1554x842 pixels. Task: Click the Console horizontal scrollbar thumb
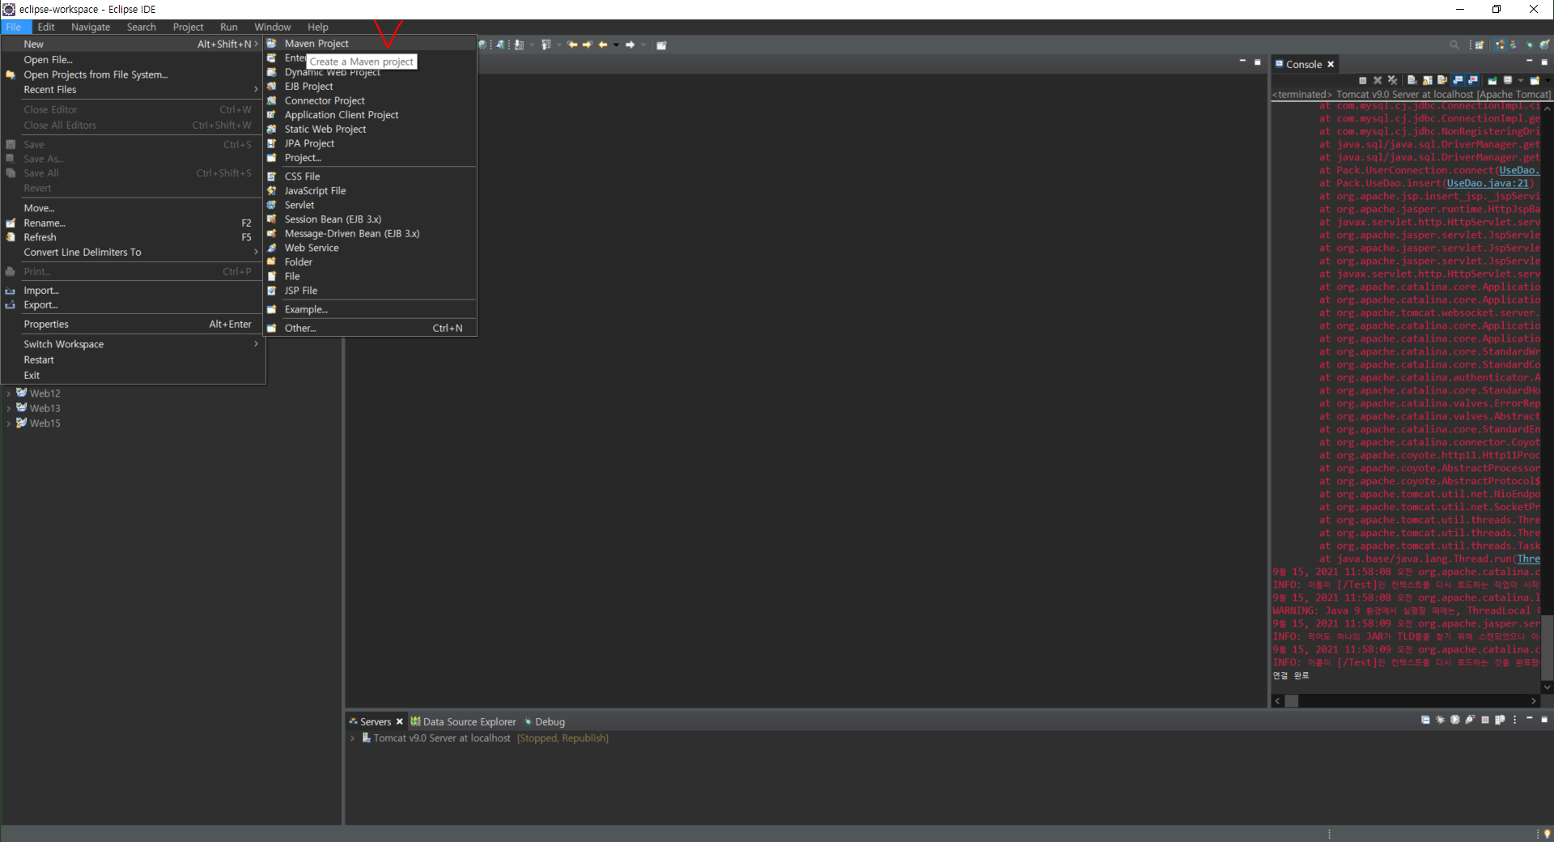[1292, 701]
